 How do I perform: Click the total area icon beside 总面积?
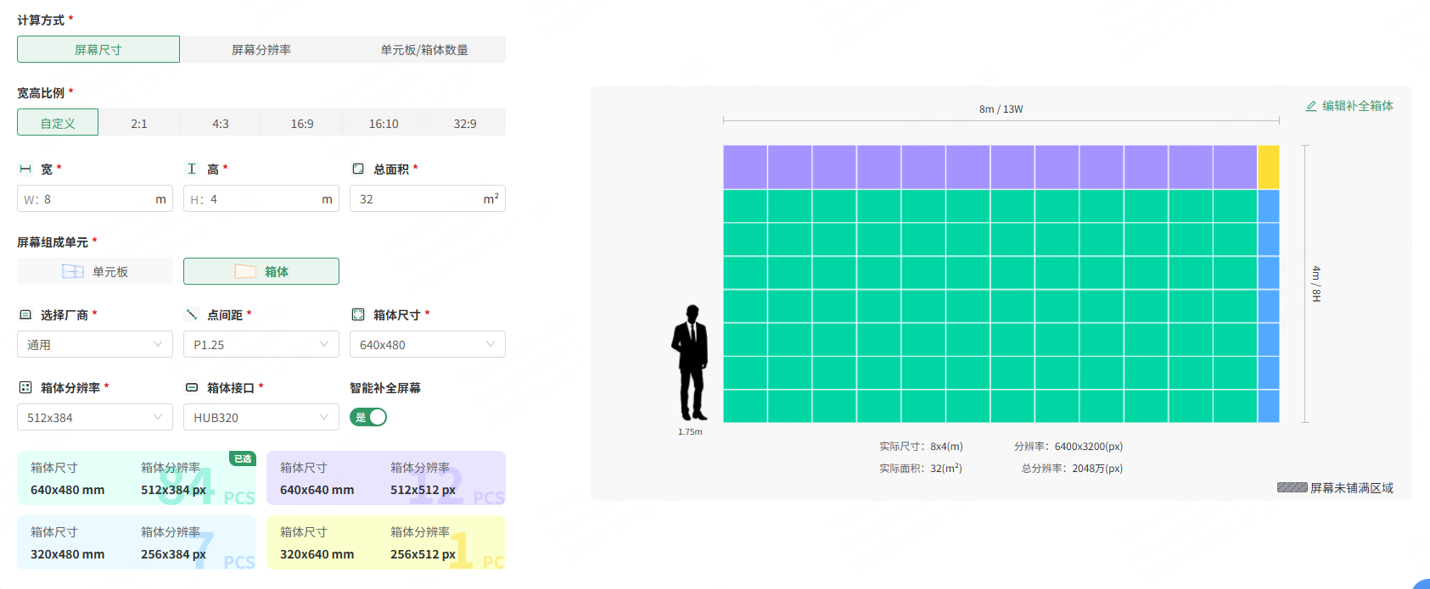pyautogui.click(x=358, y=169)
